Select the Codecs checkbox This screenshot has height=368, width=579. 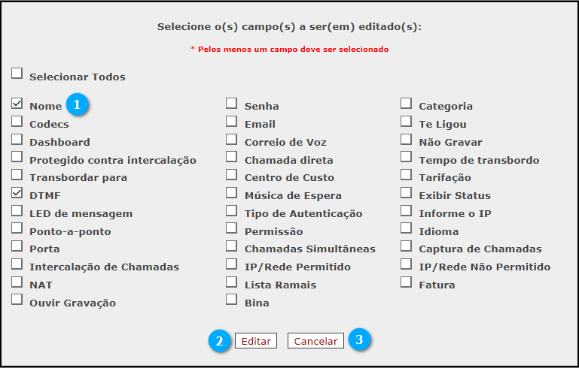pyautogui.click(x=17, y=121)
